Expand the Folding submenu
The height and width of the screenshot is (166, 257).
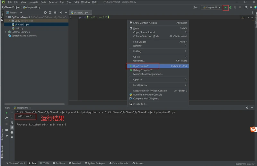(158, 51)
